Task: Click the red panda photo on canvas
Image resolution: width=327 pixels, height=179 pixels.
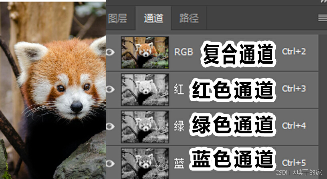Action: (x=53, y=90)
